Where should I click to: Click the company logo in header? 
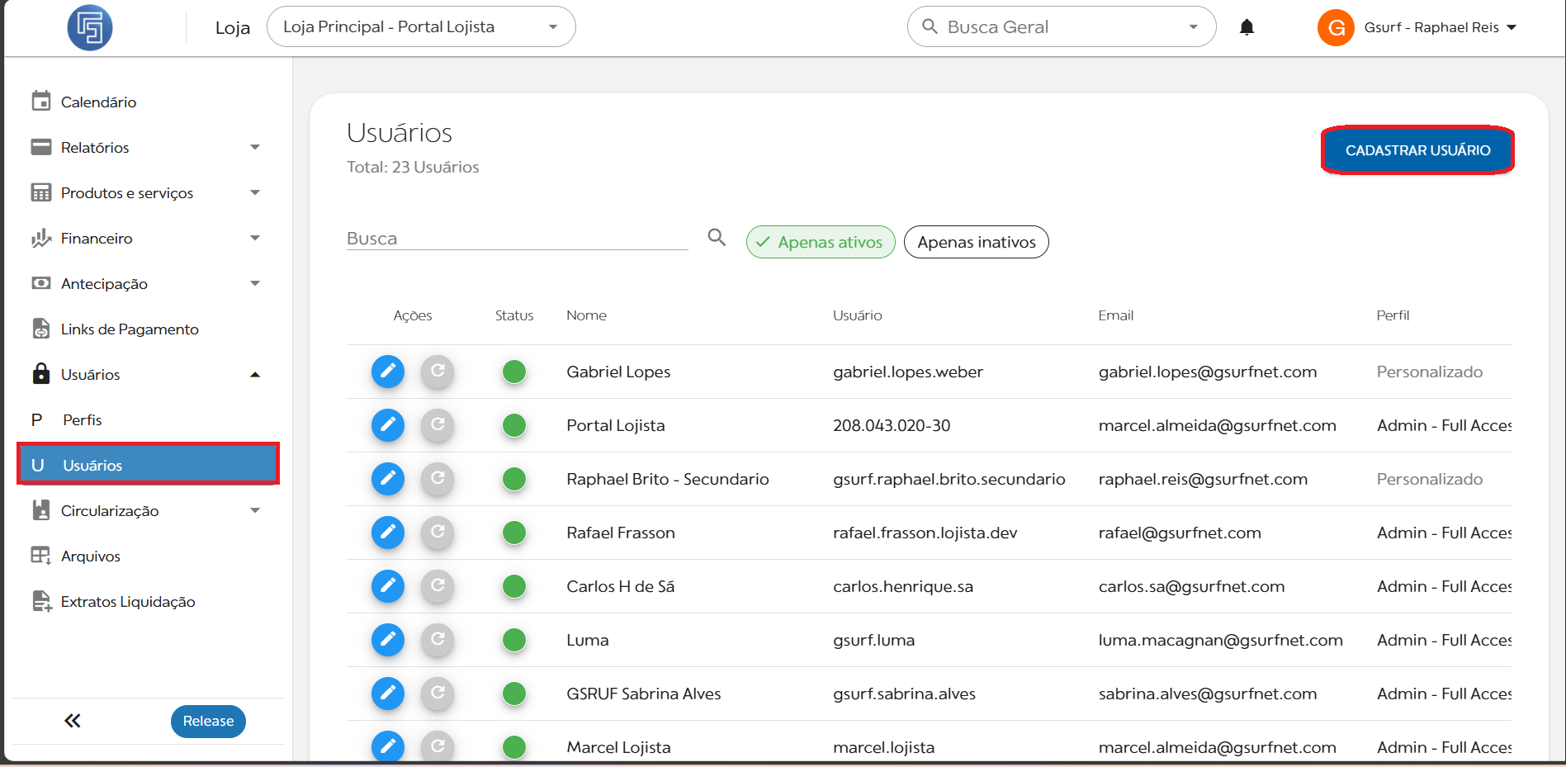(x=90, y=28)
